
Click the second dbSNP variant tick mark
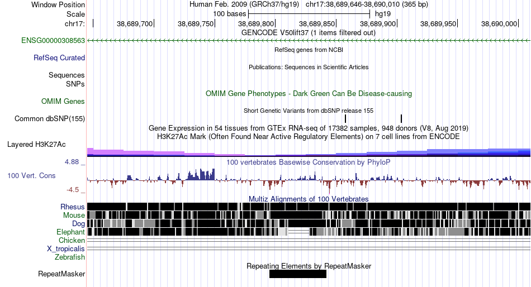click(401, 118)
